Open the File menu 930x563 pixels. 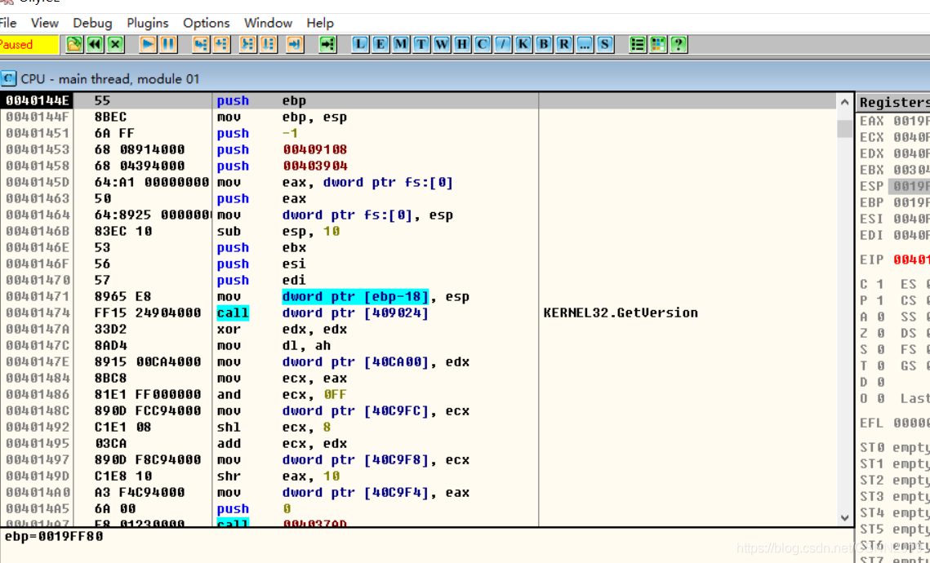(7, 23)
